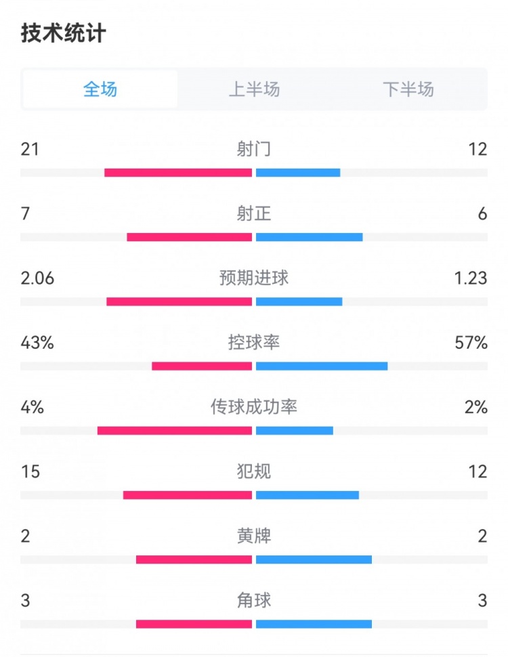Viewport: 508px width, 657px height.
Task: Open the 下半场 second-half tab
Action: pos(408,89)
